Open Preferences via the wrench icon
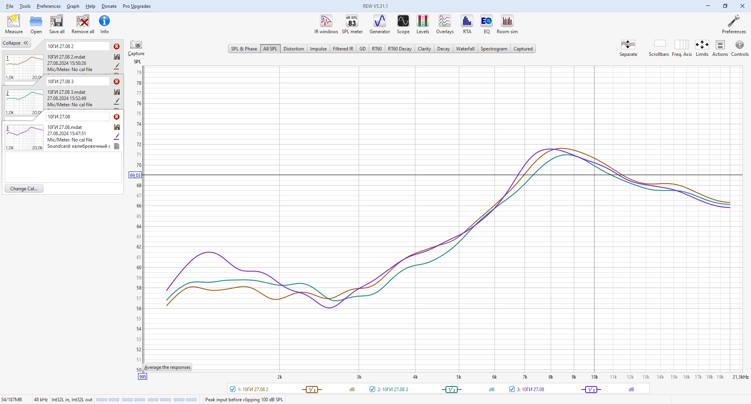 (734, 24)
